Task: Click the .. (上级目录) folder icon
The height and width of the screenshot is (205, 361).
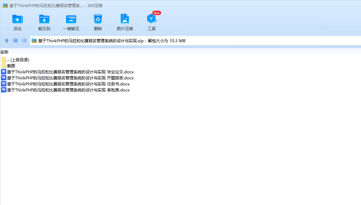Action: (3, 60)
